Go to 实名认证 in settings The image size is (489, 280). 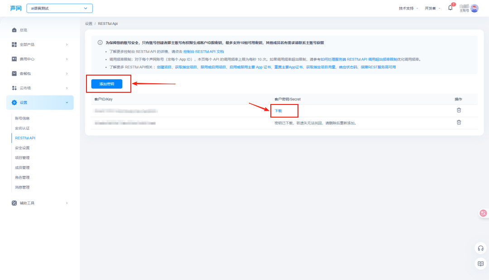point(22,128)
